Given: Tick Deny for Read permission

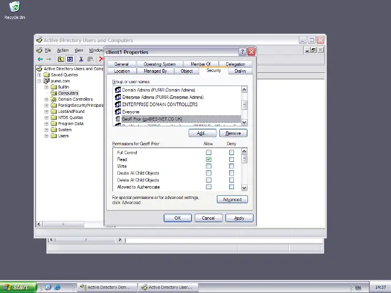Looking at the screenshot, I should point(232,159).
